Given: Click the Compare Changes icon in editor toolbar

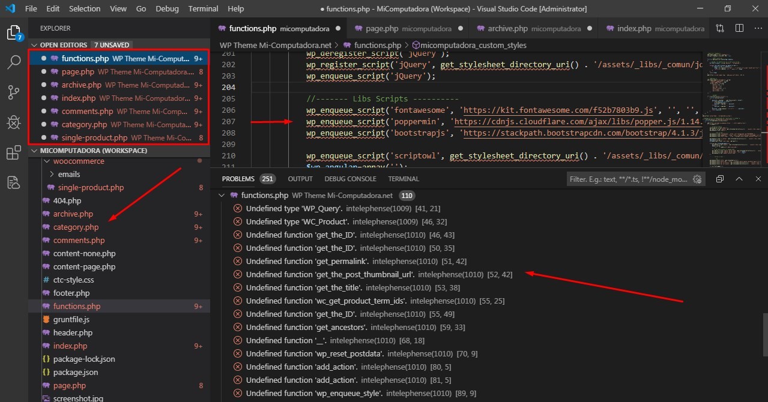Looking at the screenshot, I should pyautogui.click(x=720, y=28).
